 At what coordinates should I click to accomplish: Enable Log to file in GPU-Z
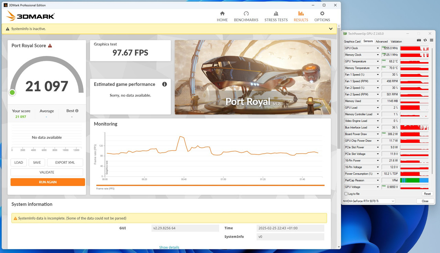(x=346, y=194)
